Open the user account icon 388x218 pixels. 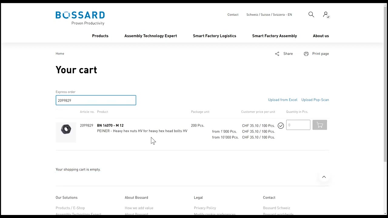326,15
